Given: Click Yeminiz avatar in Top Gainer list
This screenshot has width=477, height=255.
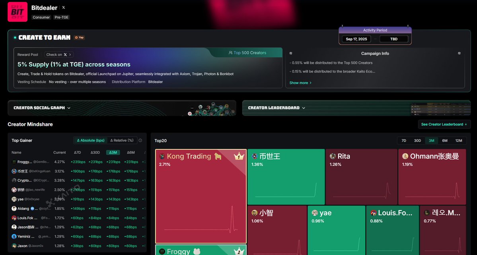Looking at the screenshot, I should (x=14, y=236).
